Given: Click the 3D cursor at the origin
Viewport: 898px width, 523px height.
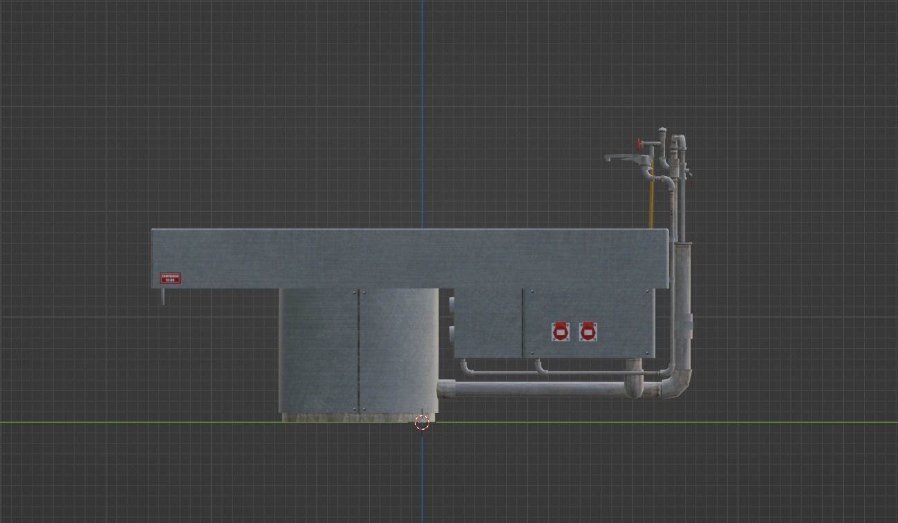Looking at the screenshot, I should point(422,422).
